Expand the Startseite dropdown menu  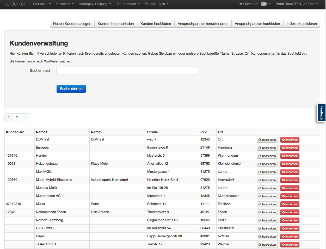click(x=42, y=4)
